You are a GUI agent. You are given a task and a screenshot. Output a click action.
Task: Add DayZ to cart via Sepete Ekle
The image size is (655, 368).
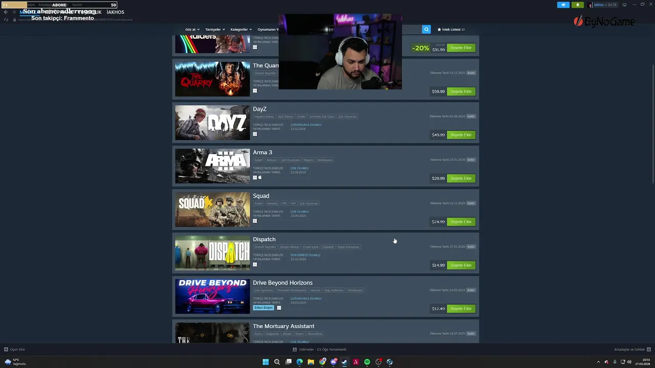coord(461,135)
